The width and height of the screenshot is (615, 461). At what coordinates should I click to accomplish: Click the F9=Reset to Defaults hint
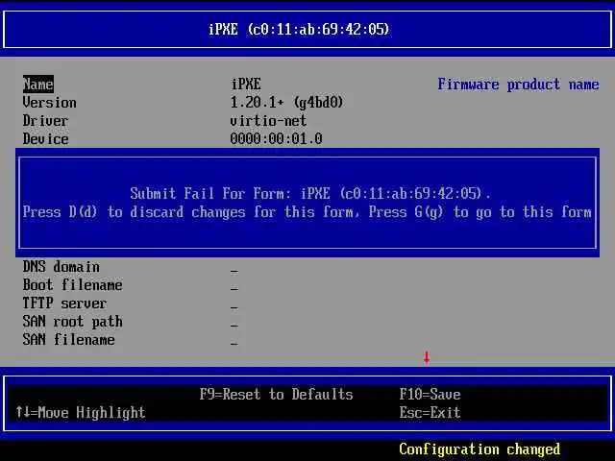(277, 395)
